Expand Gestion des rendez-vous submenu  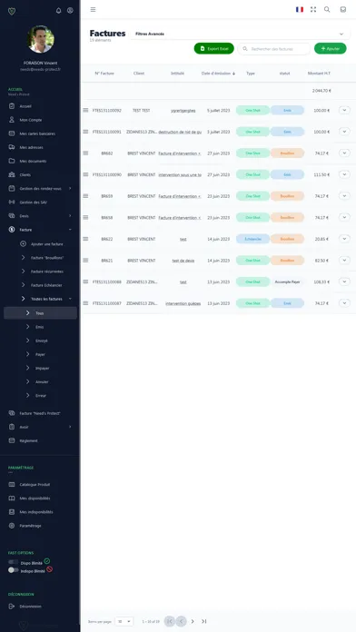(40, 189)
